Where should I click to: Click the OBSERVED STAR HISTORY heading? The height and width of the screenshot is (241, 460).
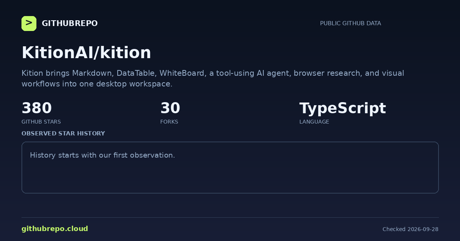point(63,134)
